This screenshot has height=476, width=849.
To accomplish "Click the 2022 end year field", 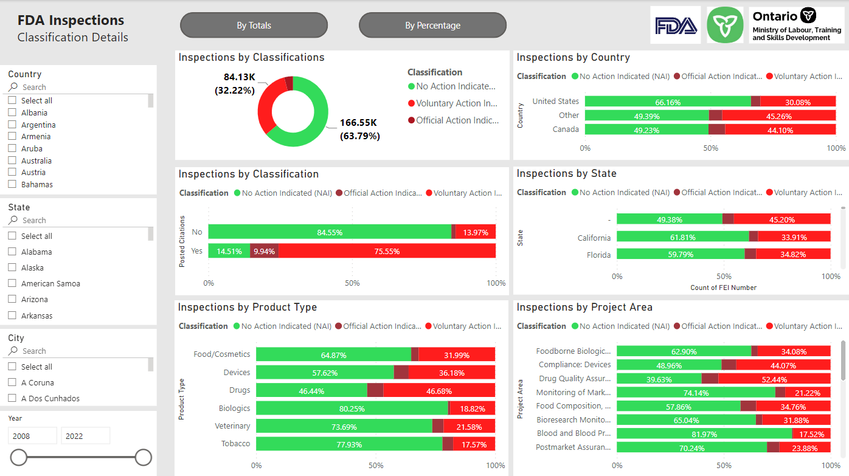I will click(x=85, y=436).
